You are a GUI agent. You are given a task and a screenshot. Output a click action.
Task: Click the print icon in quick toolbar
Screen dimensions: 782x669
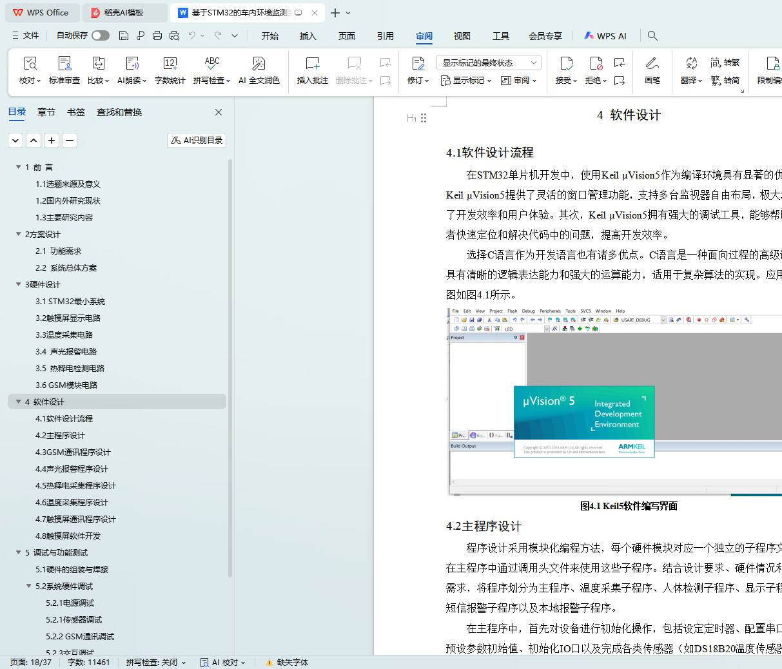pyautogui.click(x=157, y=35)
